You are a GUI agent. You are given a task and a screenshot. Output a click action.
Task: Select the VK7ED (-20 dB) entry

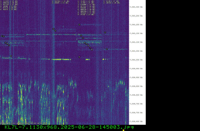click(112, 3)
